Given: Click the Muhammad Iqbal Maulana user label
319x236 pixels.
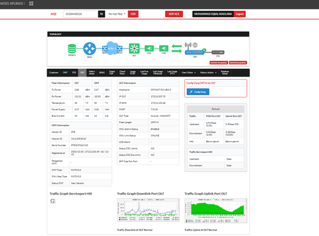Looking at the screenshot, I should point(213,14).
